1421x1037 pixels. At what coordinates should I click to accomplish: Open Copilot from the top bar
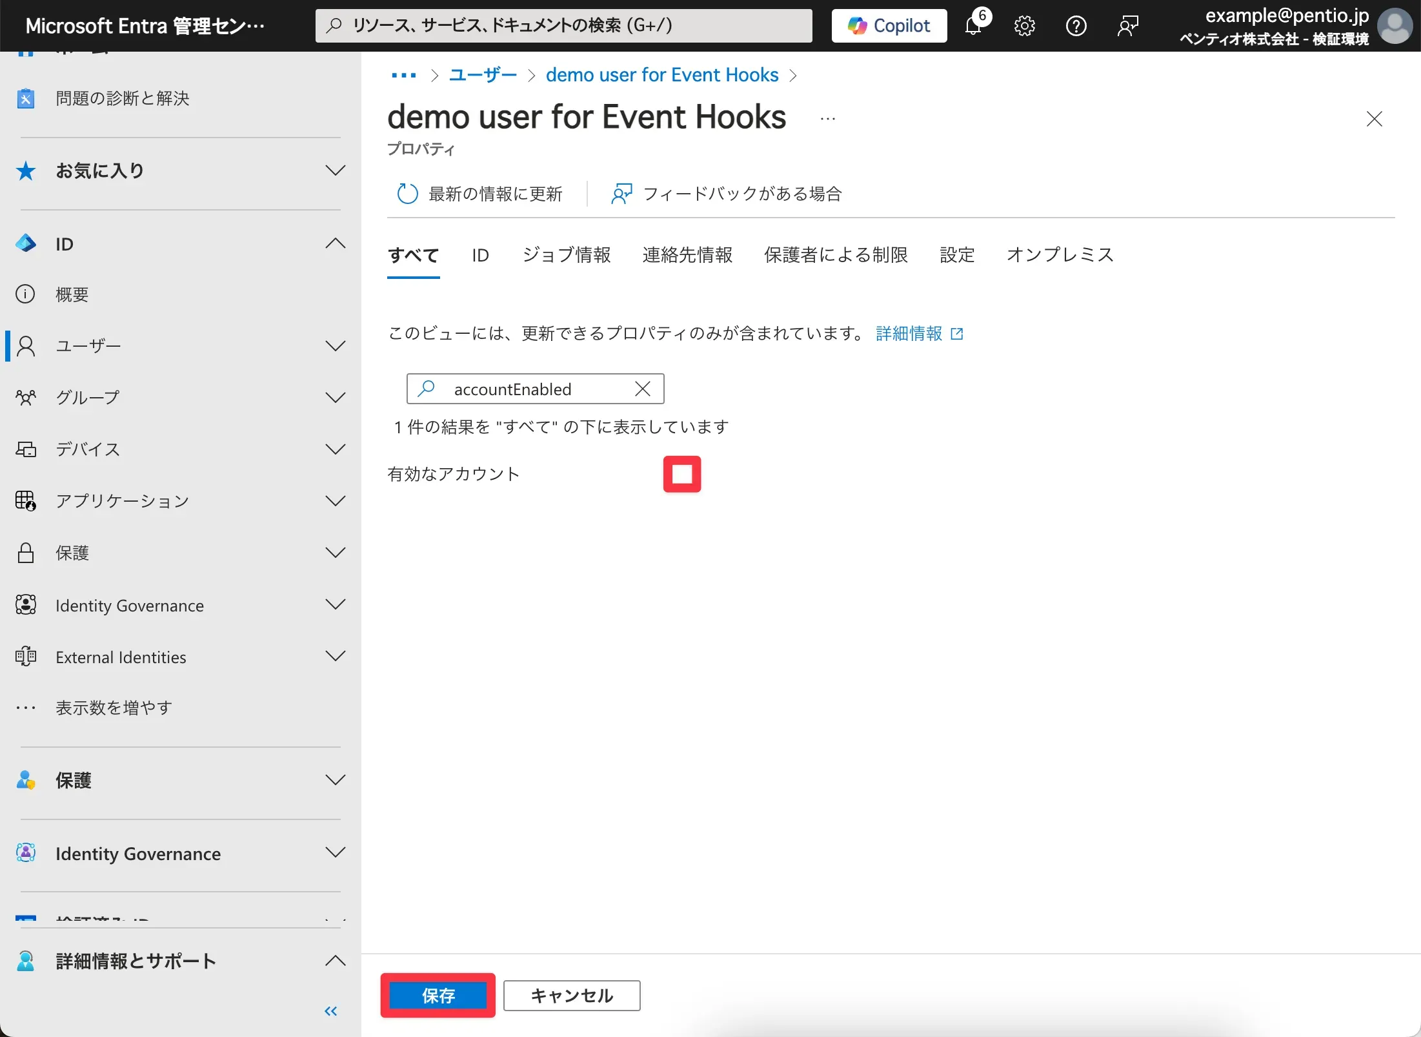889,26
